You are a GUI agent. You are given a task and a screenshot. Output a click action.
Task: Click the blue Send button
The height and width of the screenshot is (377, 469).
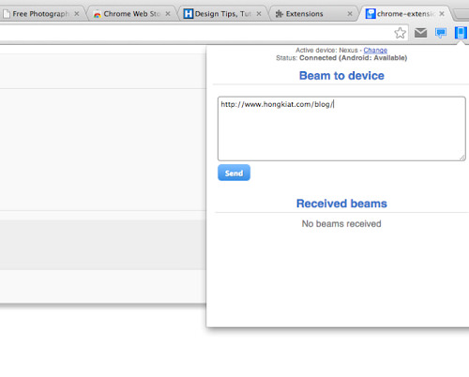(234, 173)
